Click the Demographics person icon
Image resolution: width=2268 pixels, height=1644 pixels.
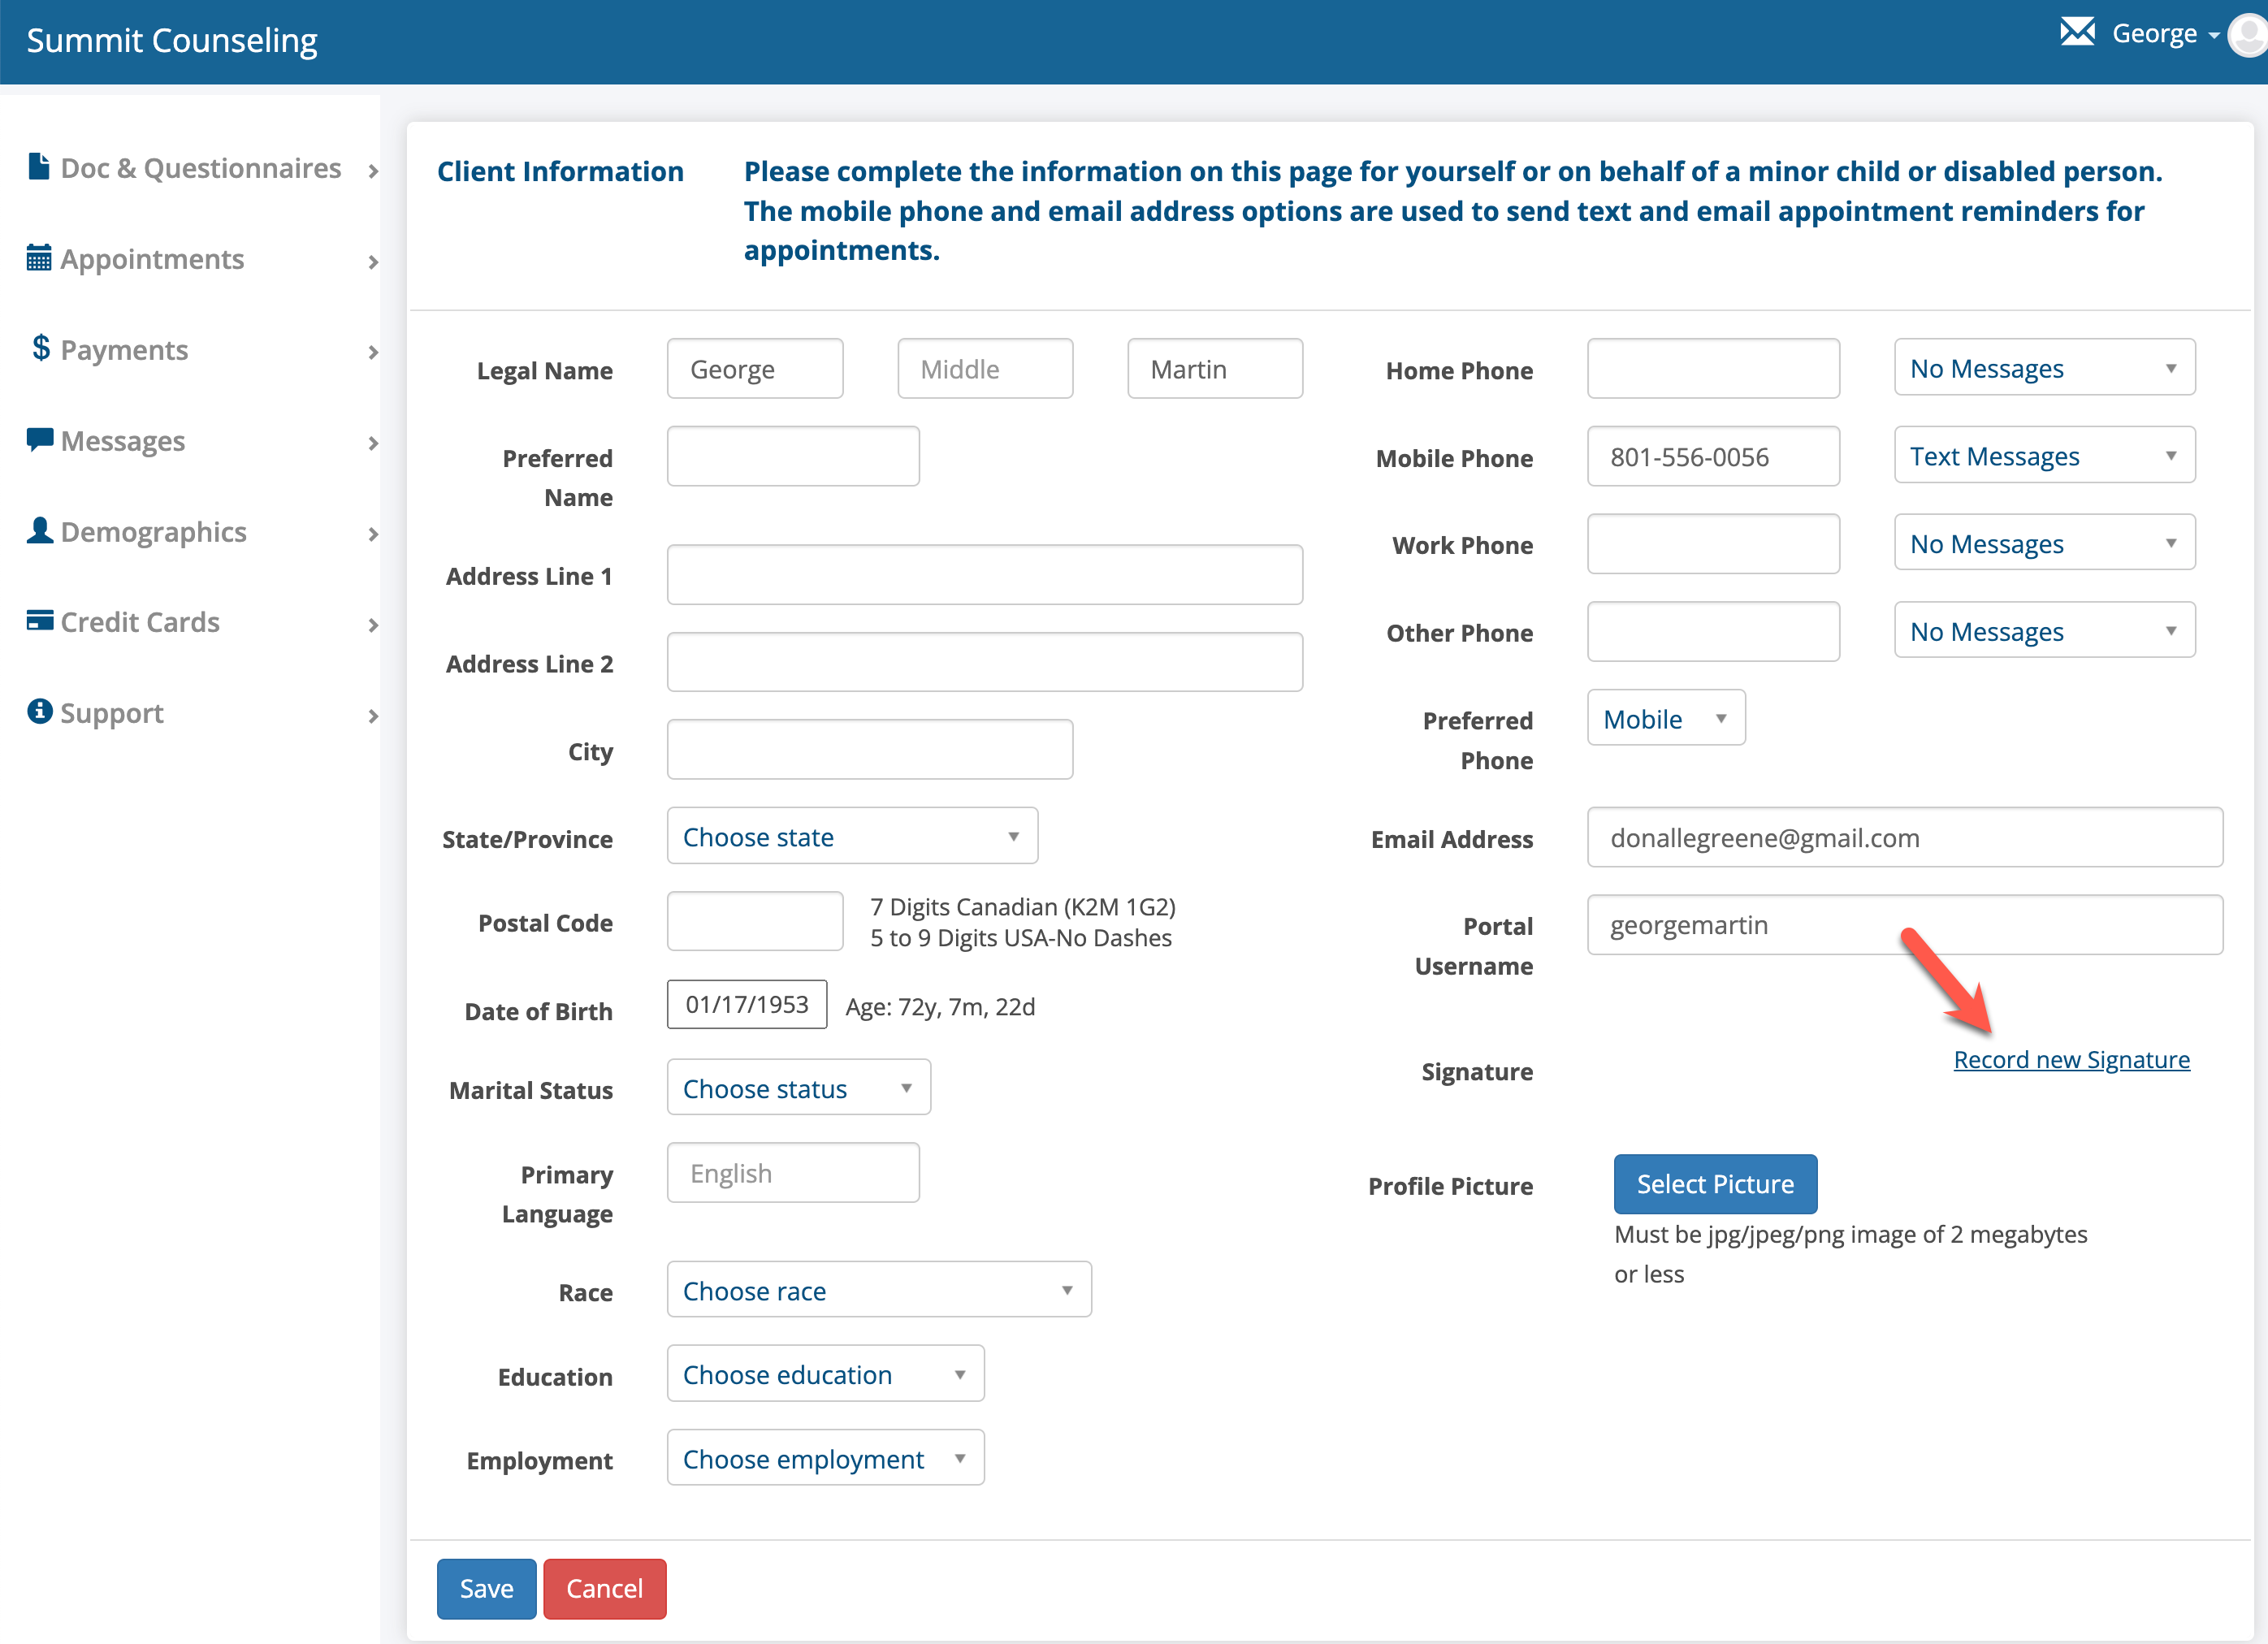coord(39,530)
